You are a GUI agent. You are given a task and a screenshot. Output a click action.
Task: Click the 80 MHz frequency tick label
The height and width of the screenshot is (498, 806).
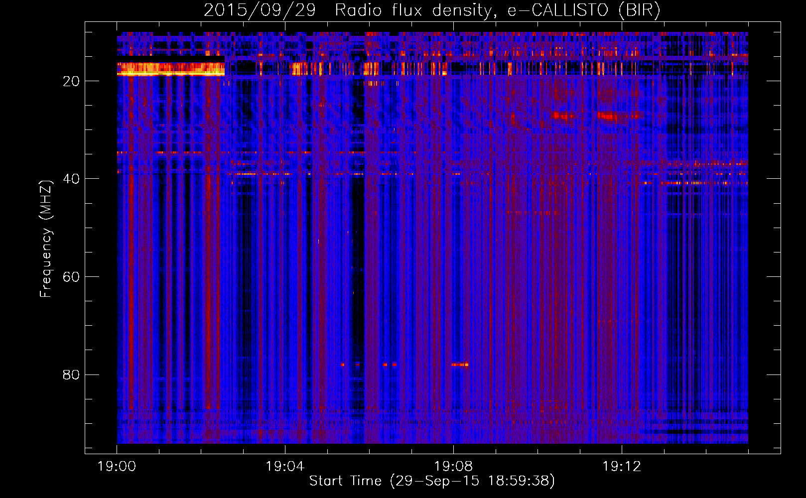point(71,374)
